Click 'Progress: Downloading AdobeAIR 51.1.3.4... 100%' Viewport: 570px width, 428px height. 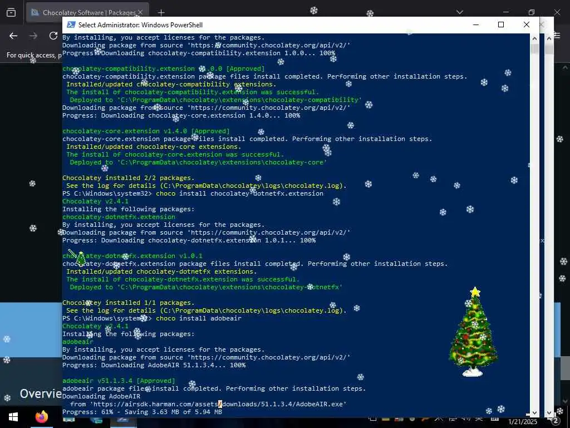(154, 365)
